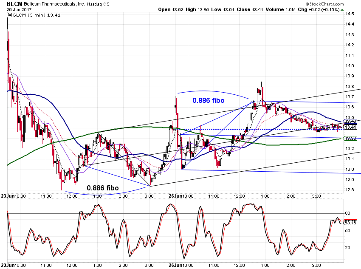Click the bold BLCM ticker symbol in the title

point(14,4)
